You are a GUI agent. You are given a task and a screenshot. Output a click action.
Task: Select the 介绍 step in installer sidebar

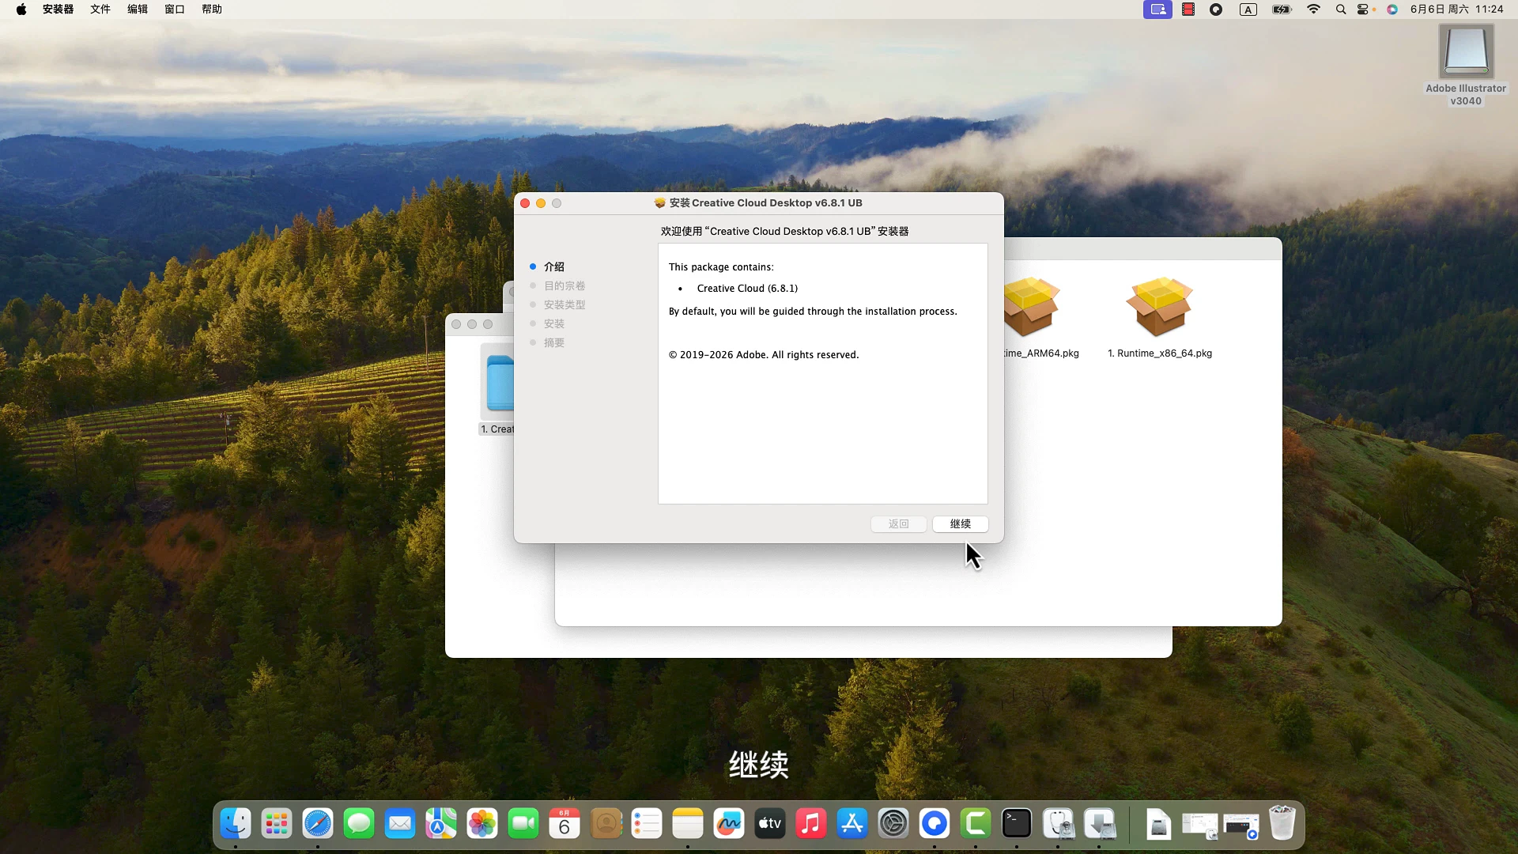[553, 266]
